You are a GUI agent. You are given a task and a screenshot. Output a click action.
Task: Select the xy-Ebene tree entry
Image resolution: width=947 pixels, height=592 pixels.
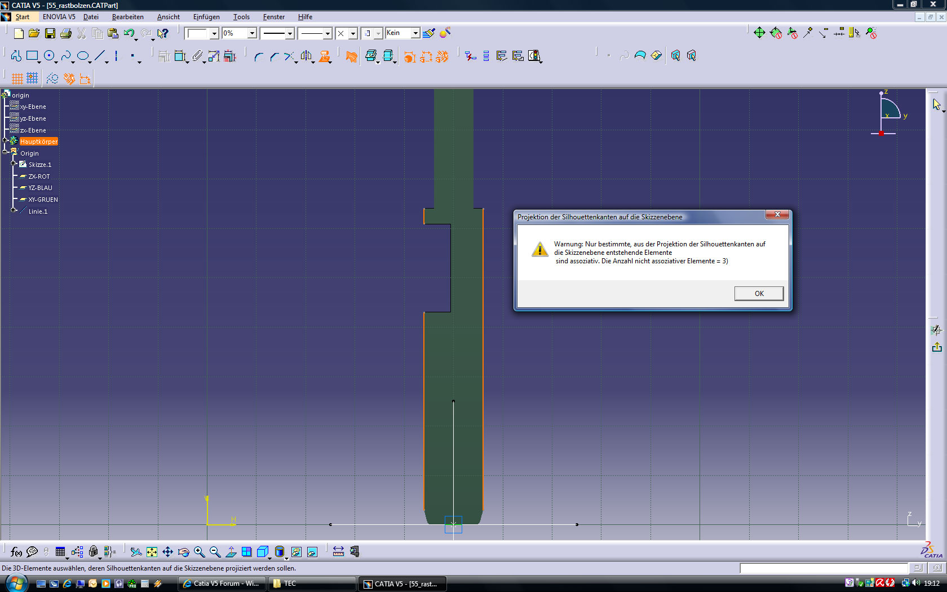click(x=33, y=107)
